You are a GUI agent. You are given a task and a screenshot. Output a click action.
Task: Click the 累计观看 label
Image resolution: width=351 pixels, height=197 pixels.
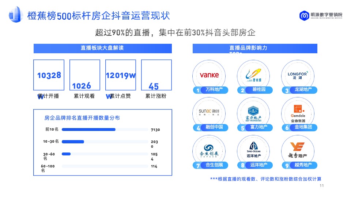pos(84,96)
